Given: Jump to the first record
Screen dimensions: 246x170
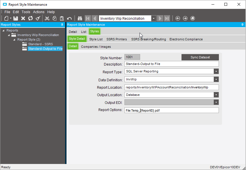Looking at the screenshot, I should pos(88,18).
